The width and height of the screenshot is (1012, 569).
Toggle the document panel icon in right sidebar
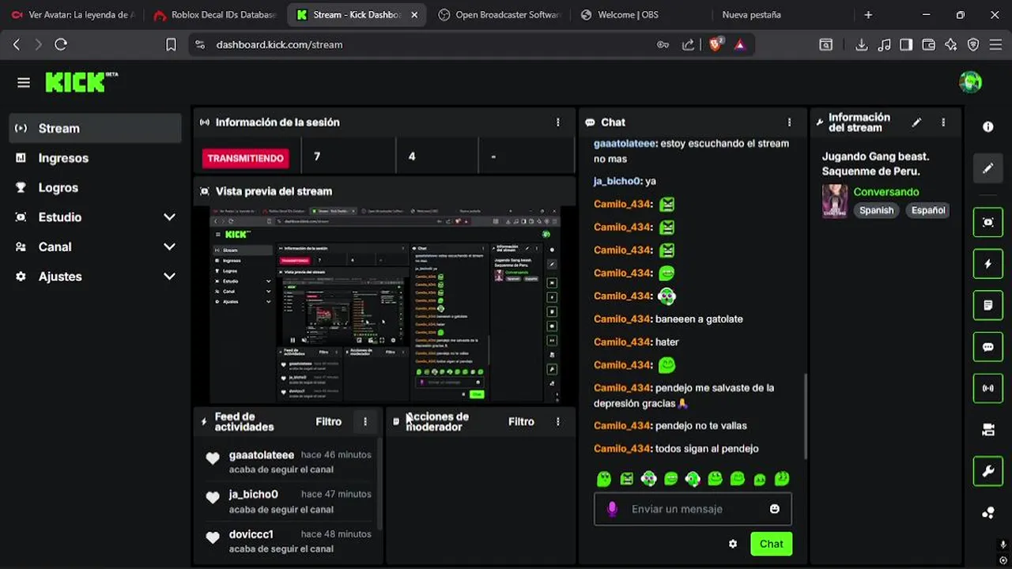tap(987, 305)
